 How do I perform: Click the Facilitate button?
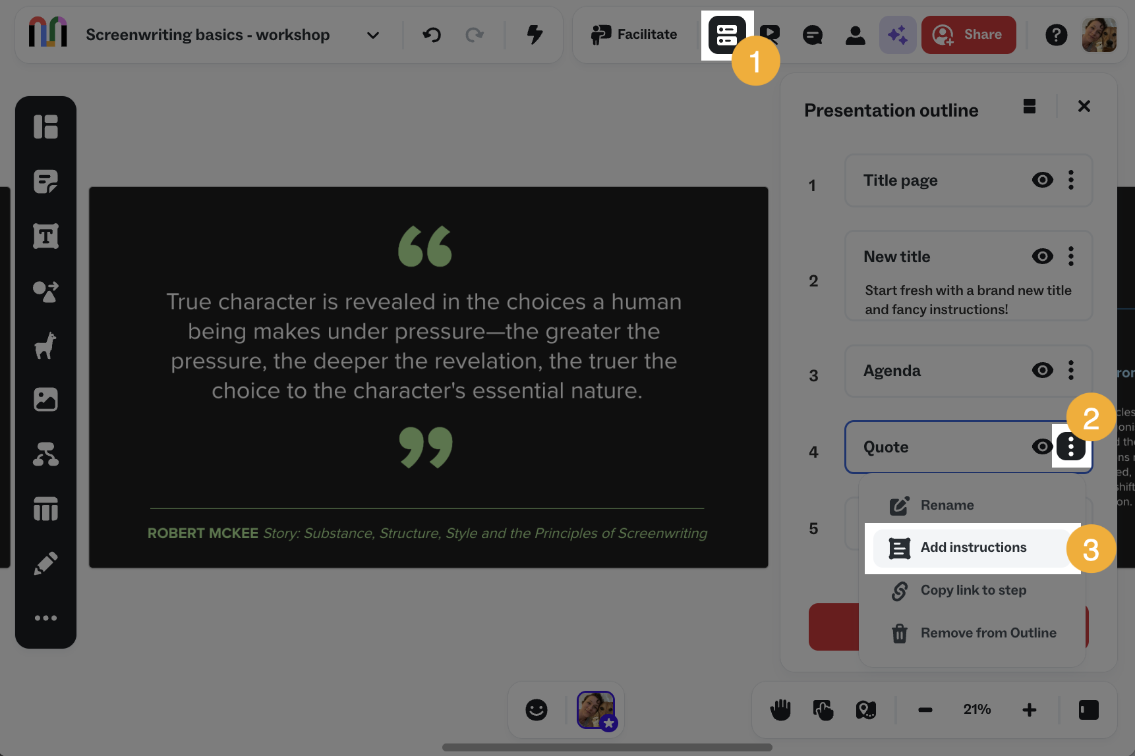tap(634, 35)
